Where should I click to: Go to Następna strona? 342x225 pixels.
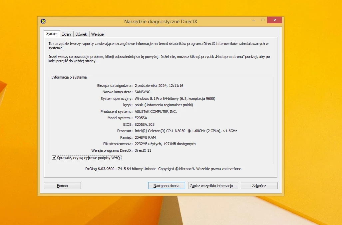pyautogui.click(x=167, y=185)
